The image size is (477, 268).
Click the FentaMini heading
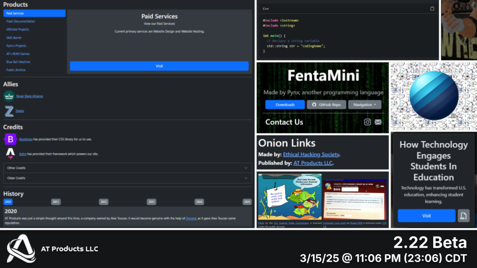[323, 75]
